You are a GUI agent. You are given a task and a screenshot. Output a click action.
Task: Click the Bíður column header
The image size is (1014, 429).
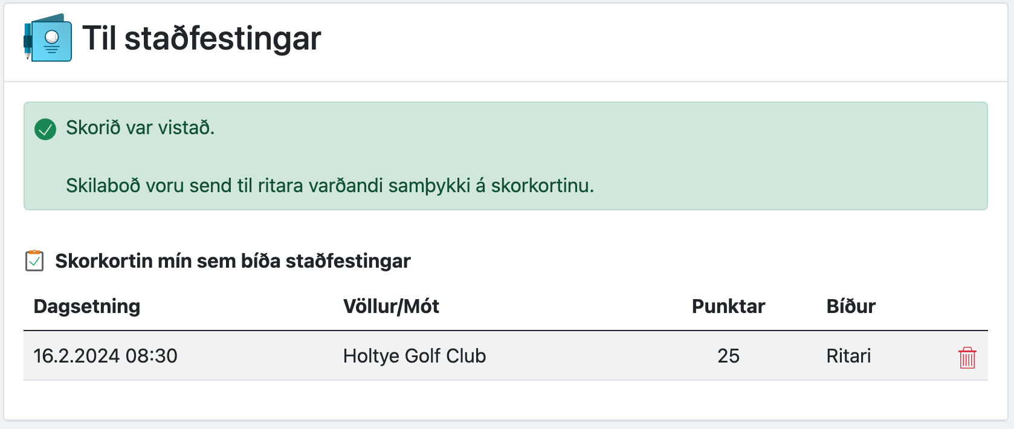pyautogui.click(x=851, y=306)
